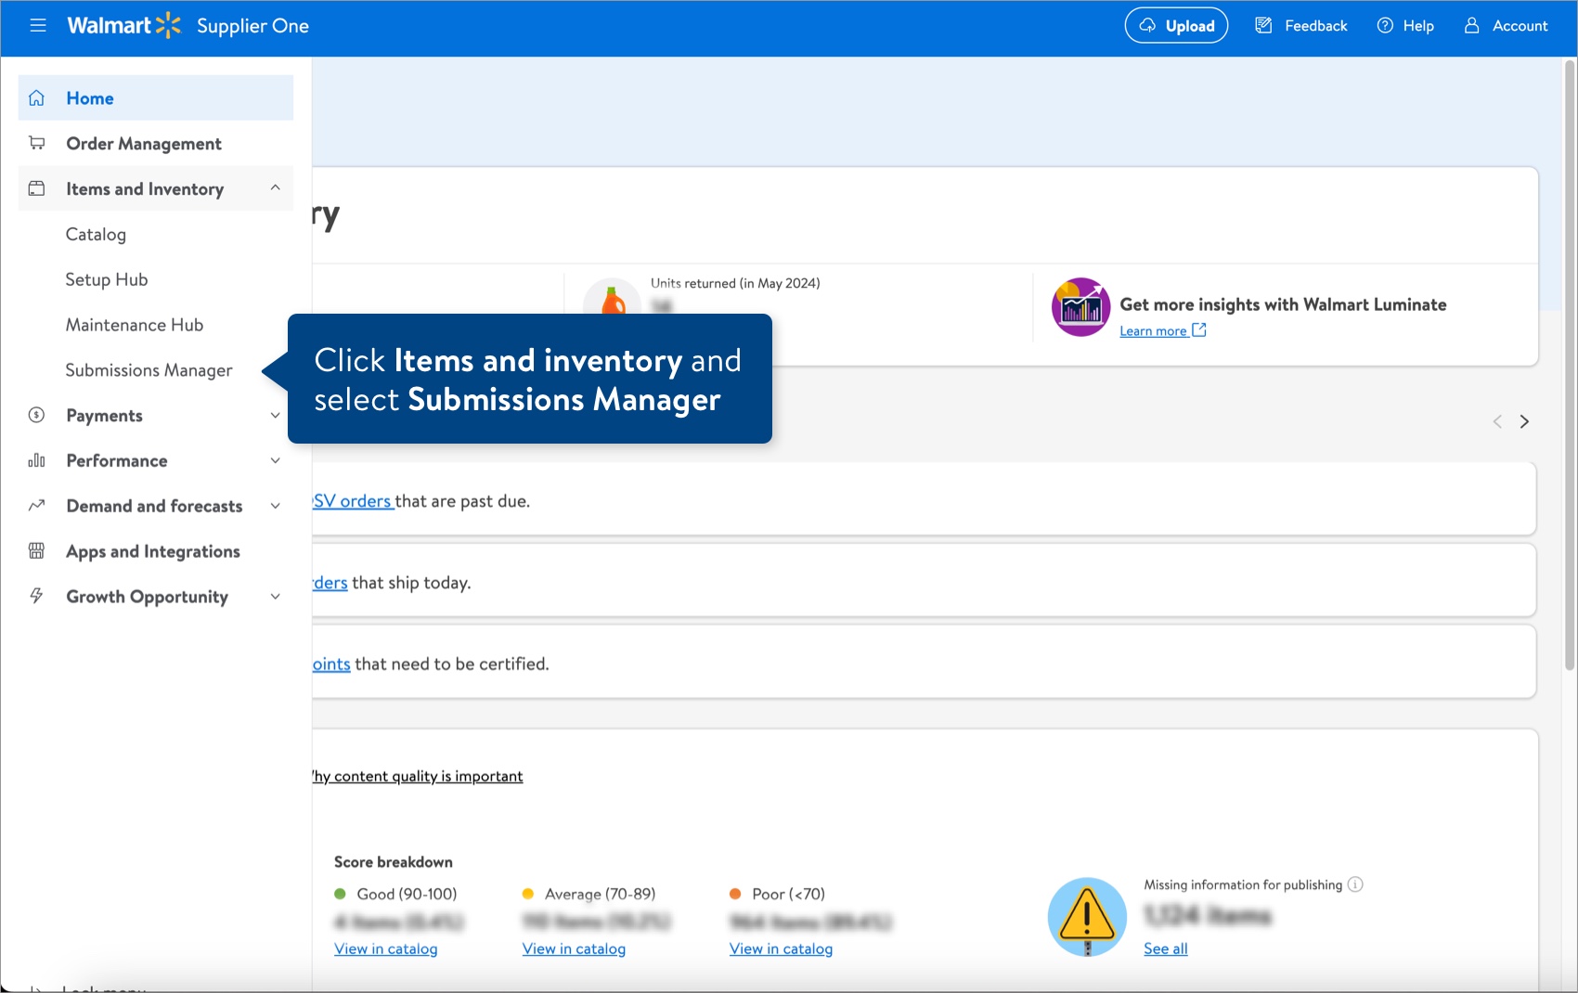Open Catalog from the sidebar
Image resolution: width=1578 pixels, height=993 pixels.
click(96, 234)
